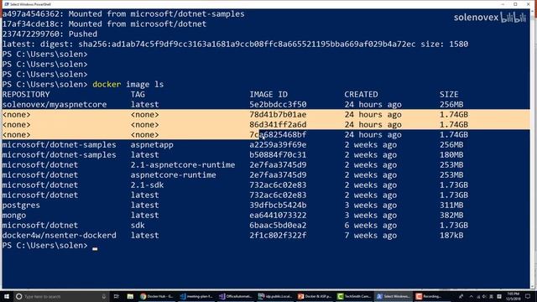Click '6 weeks ago' created text

pos(371,226)
